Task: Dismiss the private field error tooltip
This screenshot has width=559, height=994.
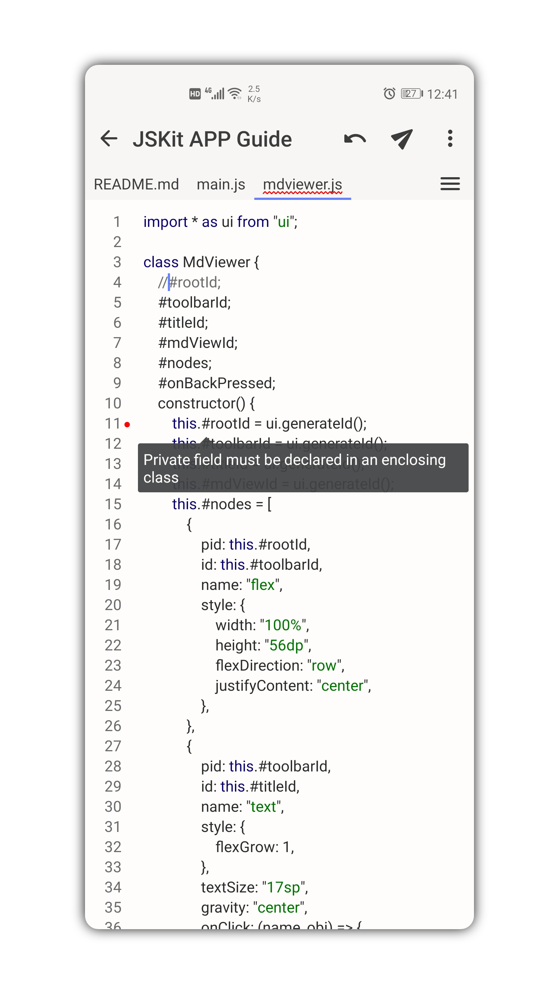Action: (303, 468)
